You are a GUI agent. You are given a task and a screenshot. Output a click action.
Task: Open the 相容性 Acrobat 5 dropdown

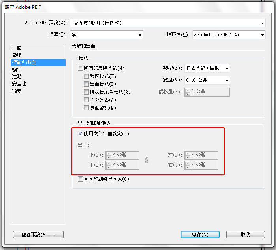pyautogui.click(x=229, y=35)
